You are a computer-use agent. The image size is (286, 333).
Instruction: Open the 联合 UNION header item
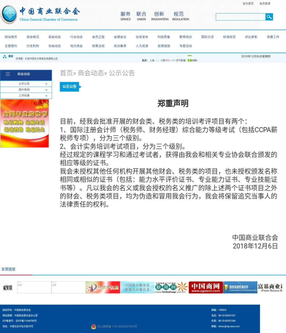(x=141, y=16)
